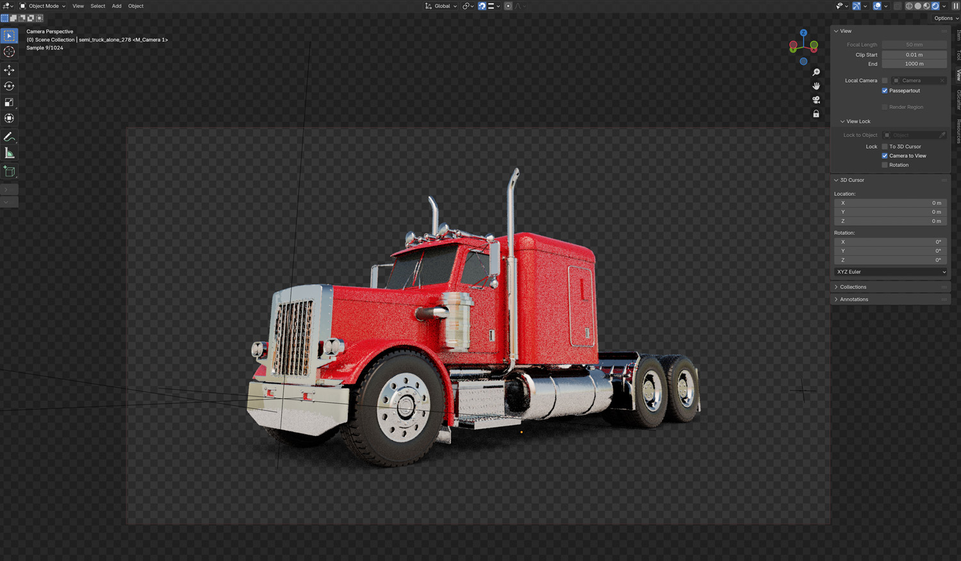961x561 pixels.
Task: Open the Select menu
Action: click(97, 6)
